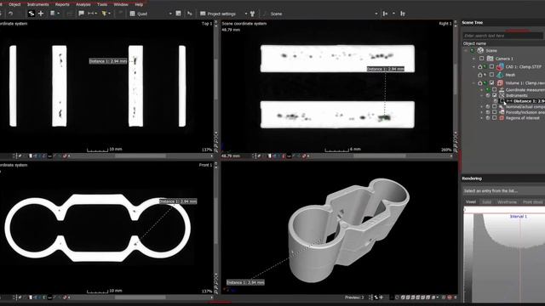Toggle Regions of interest checkbox
The width and height of the screenshot is (545, 306).
coord(494,118)
